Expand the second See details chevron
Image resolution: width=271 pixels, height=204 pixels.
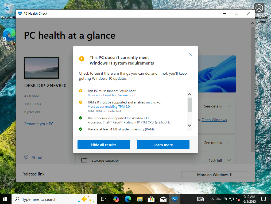tap(229, 143)
